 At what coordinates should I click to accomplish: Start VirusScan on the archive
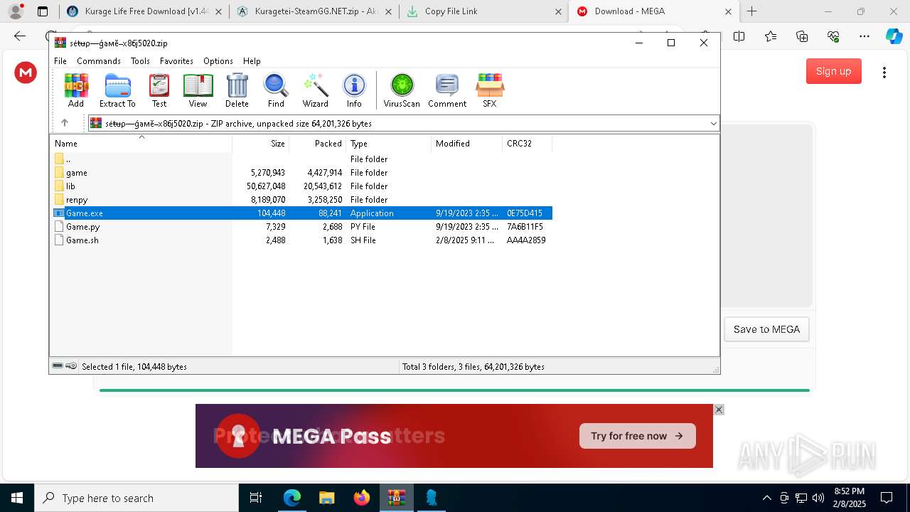pyautogui.click(x=402, y=90)
